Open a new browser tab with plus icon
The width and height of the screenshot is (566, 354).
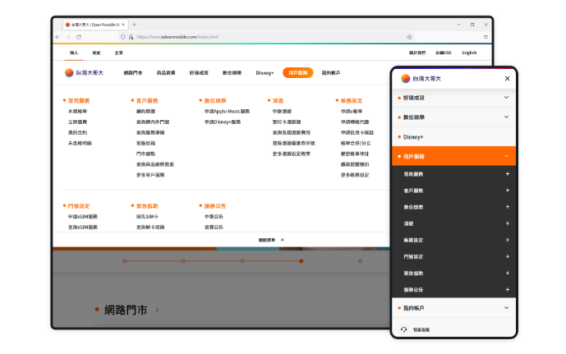click(135, 25)
